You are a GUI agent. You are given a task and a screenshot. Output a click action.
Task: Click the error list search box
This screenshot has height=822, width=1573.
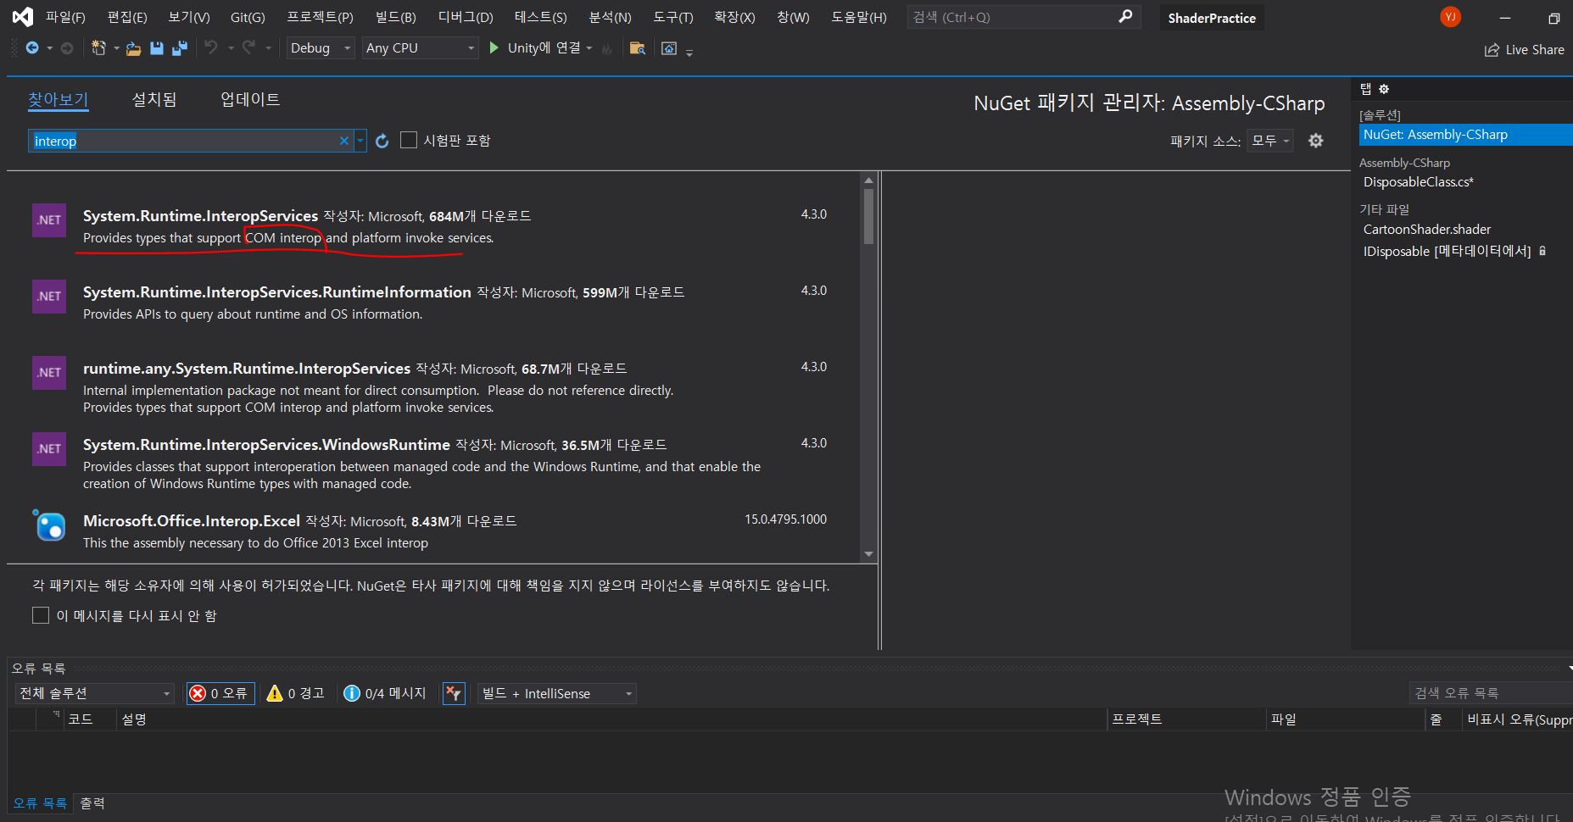(x=1490, y=693)
